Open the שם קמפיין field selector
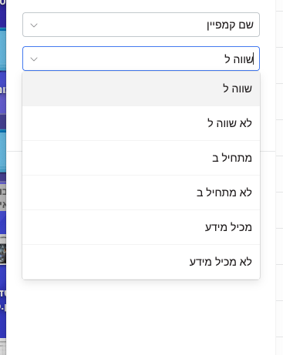This screenshot has height=355, width=283. click(x=141, y=25)
